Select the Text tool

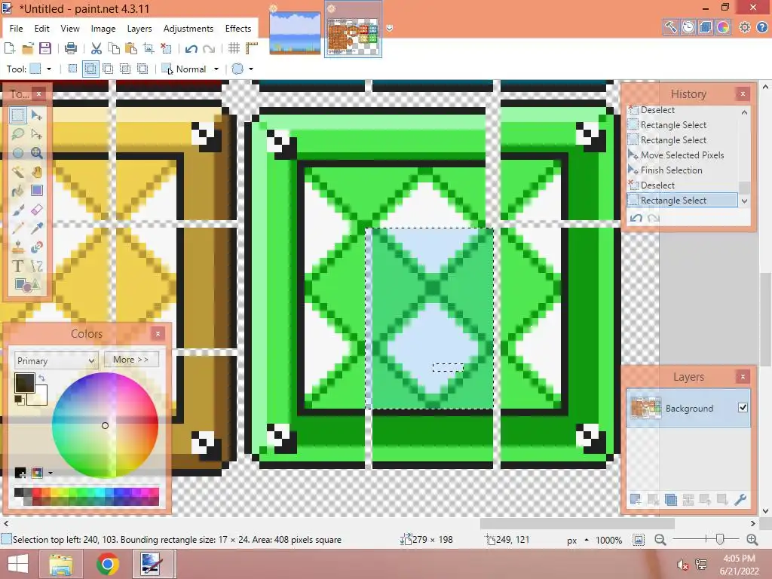[x=18, y=266]
